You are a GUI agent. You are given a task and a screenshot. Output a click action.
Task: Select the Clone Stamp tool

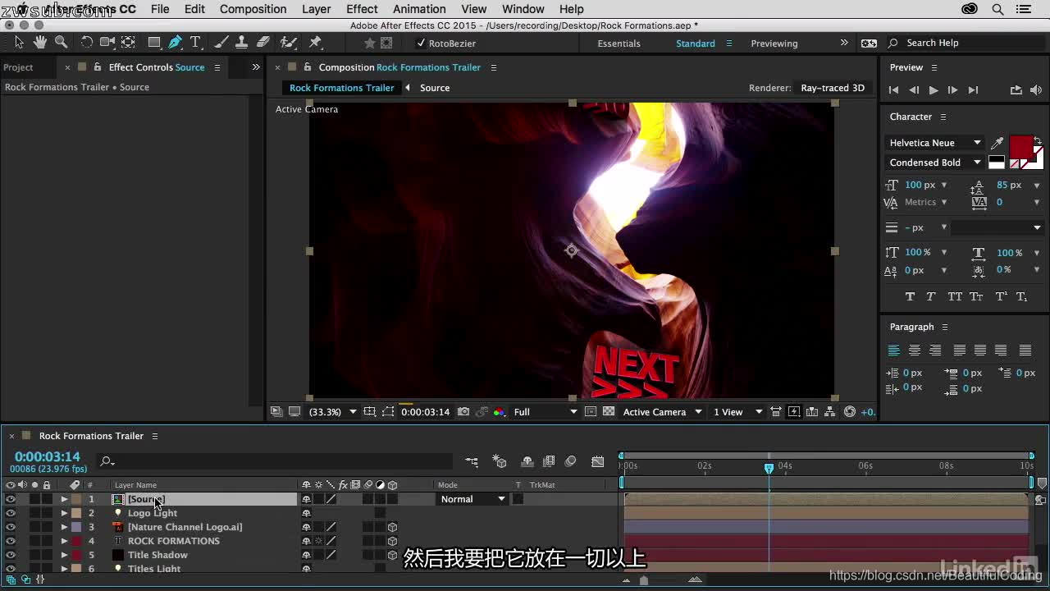[x=242, y=42]
